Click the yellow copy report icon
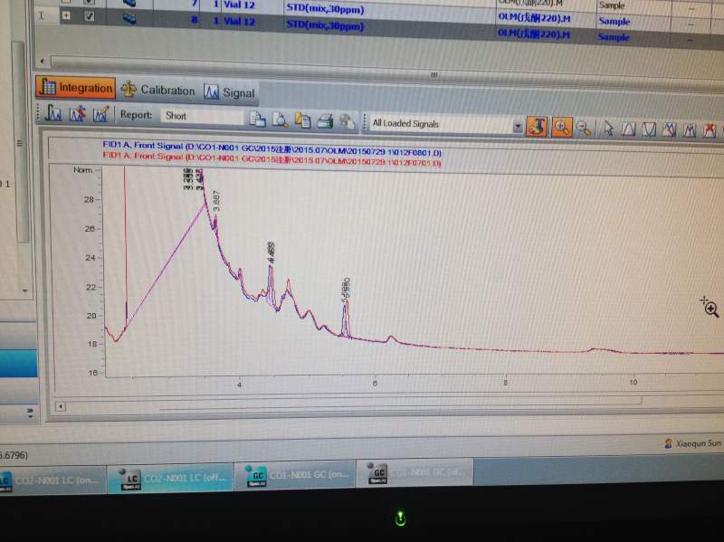Screen dimensions: 724x542 [302, 120]
